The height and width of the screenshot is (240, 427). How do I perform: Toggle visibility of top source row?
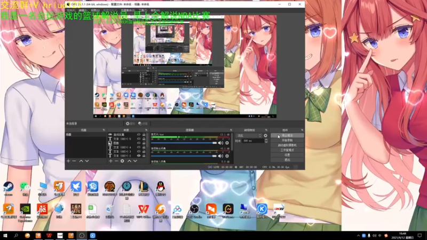coord(139,135)
